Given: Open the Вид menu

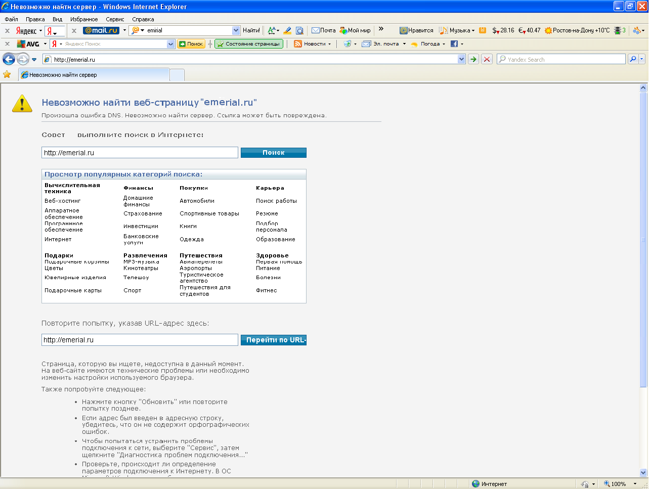Looking at the screenshot, I should click(x=58, y=19).
